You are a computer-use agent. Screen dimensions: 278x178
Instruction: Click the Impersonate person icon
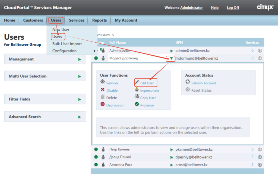(137, 89)
